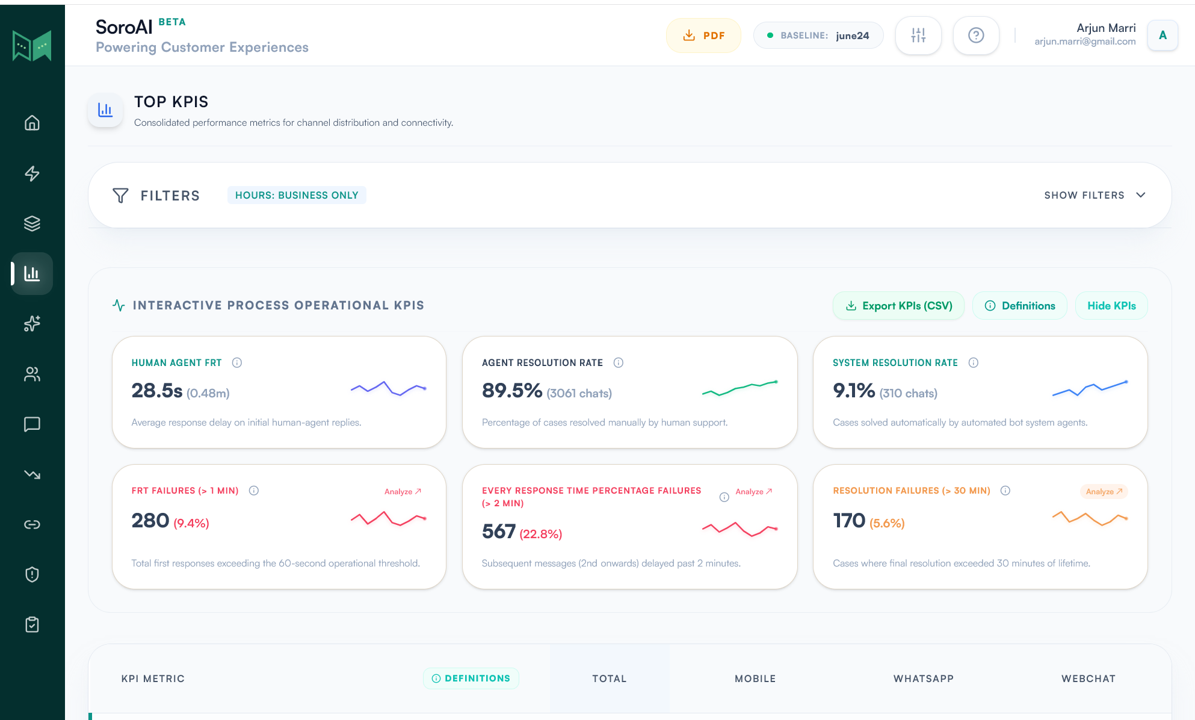The width and height of the screenshot is (1195, 720).
Task: Click the filter funnel icon
Action: 120,195
